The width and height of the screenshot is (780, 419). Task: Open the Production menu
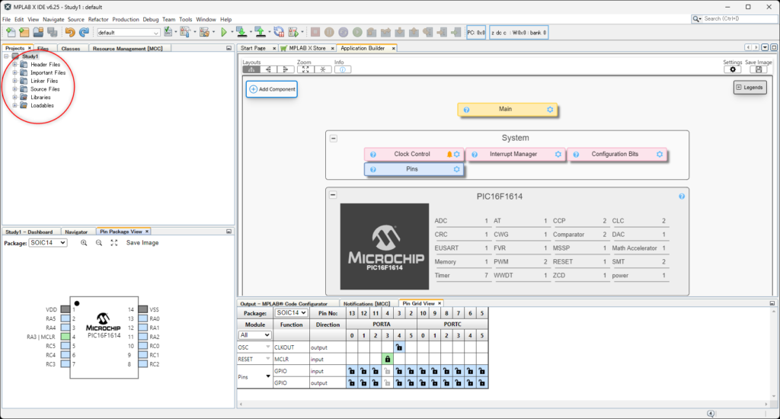pyautogui.click(x=126, y=19)
